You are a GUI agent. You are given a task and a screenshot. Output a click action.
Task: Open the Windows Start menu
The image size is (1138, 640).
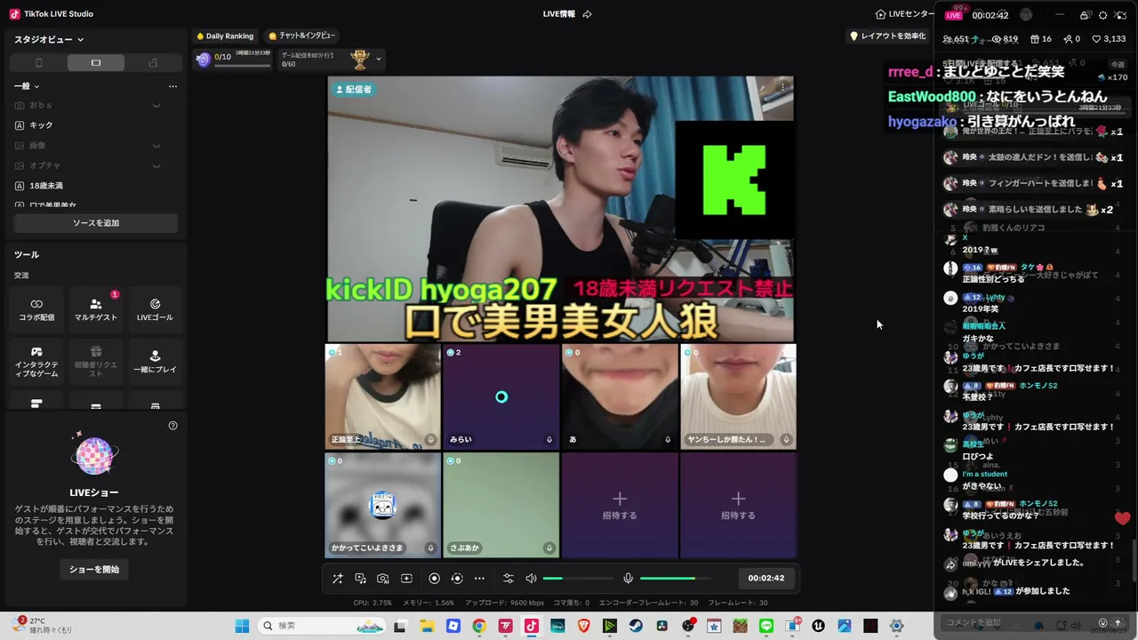click(x=242, y=626)
